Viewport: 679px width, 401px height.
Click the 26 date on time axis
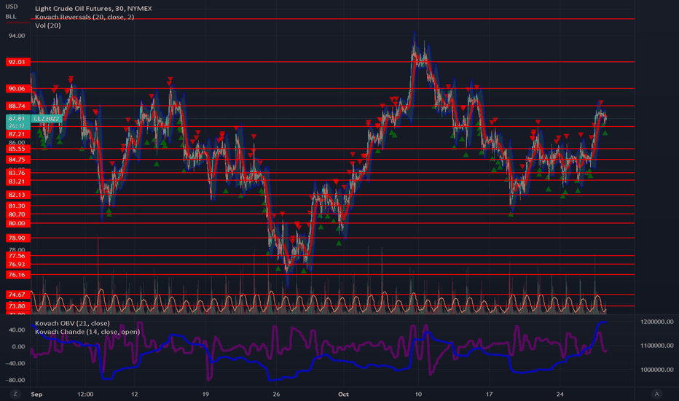[x=276, y=394]
